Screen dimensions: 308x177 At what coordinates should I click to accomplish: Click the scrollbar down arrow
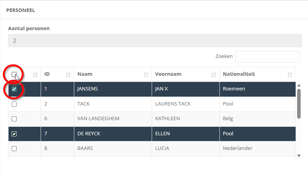tap(299, 156)
